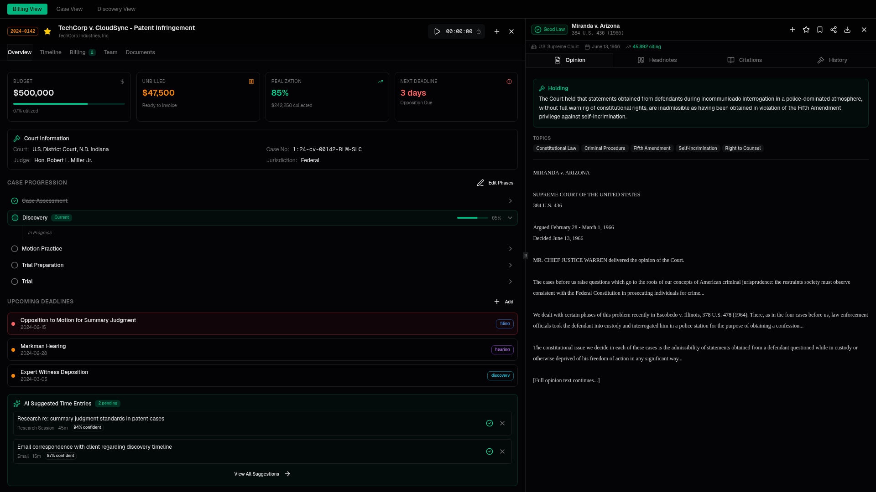Image resolution: width=876 pixels, height=492 pixels.
Task: Mark Trial Preparation phase circle complete
Action: (x=15, y=265)
